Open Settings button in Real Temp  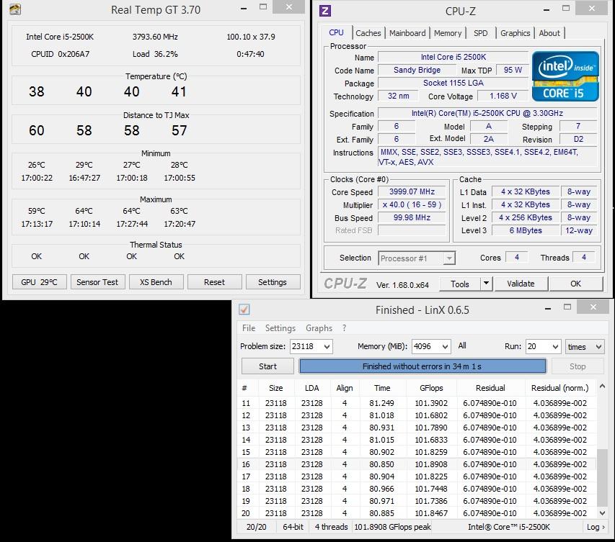point(273,282)
